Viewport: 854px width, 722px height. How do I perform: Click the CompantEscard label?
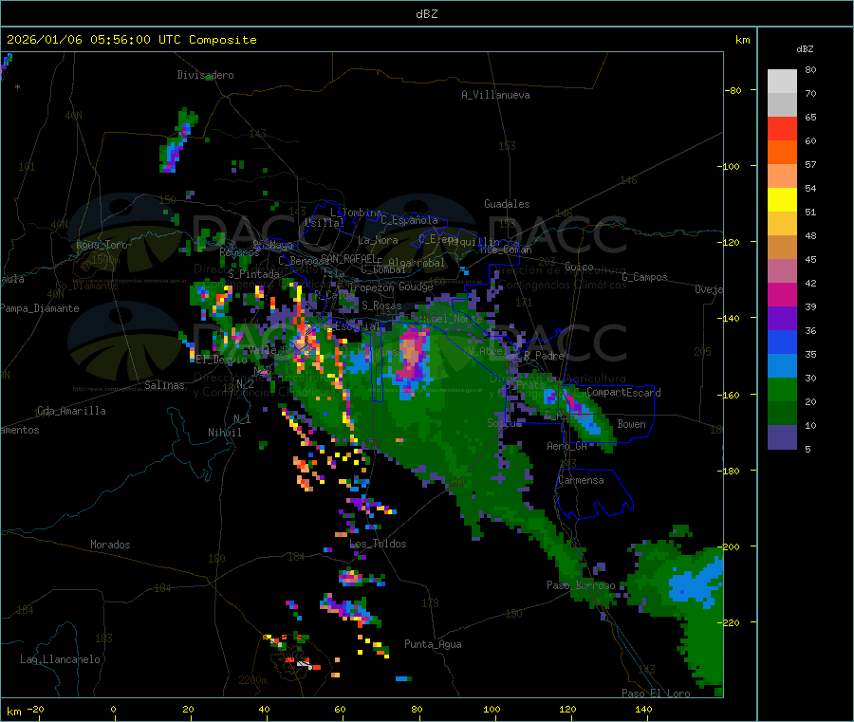pyautogui.click(x=623, y=392)
